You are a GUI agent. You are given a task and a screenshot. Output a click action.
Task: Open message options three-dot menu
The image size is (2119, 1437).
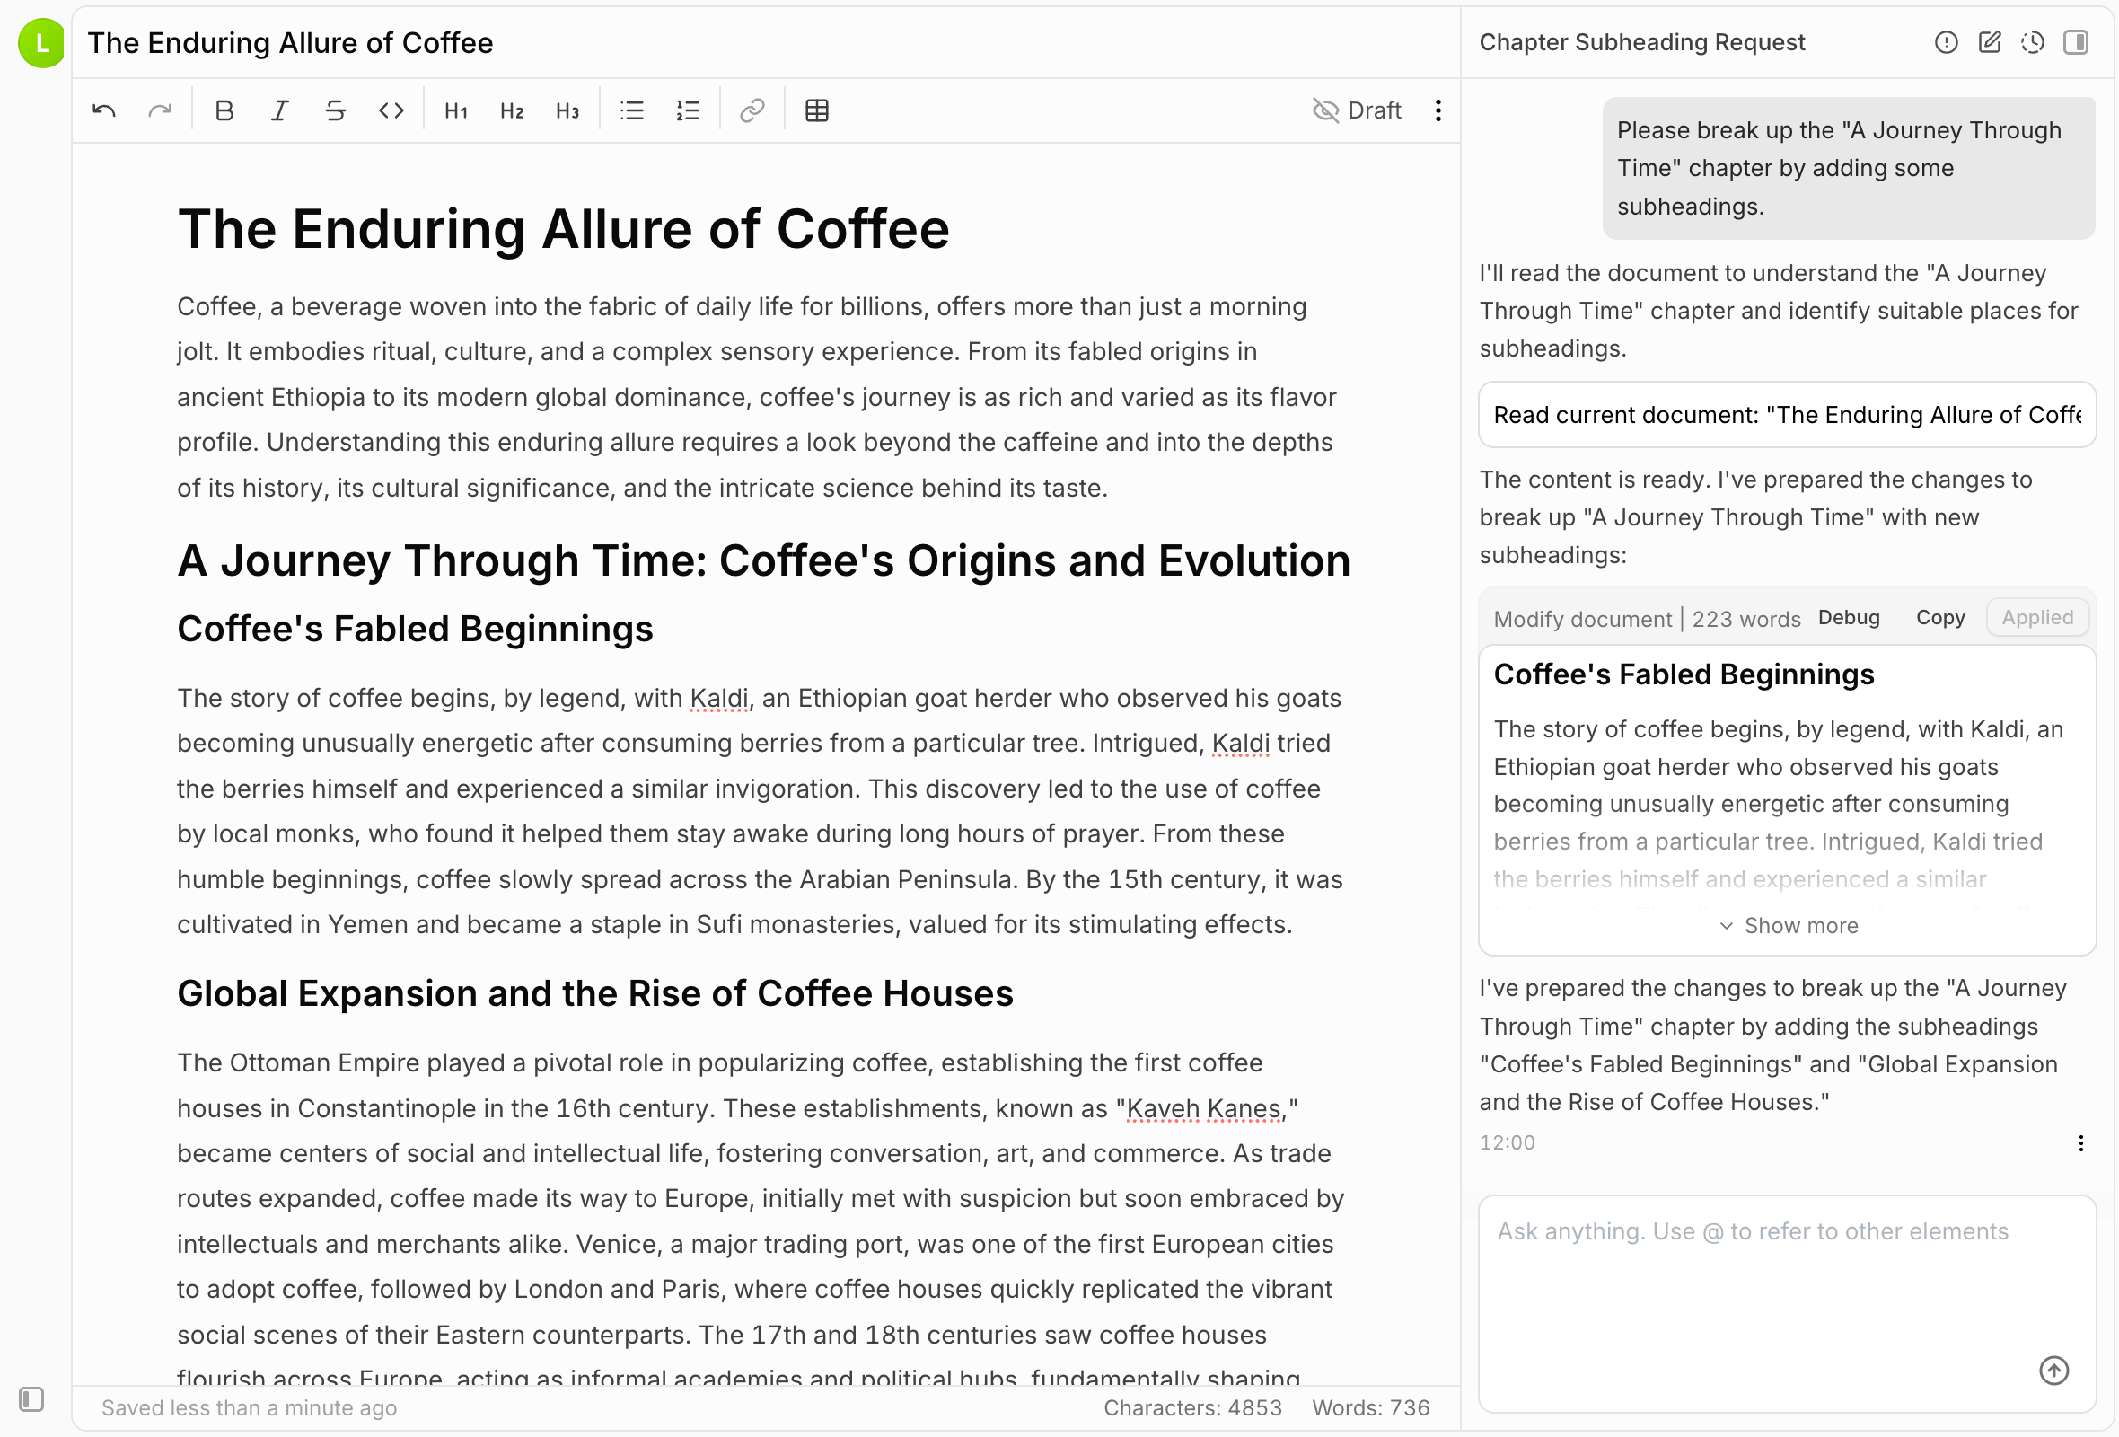click(x=2080, y=1142)
